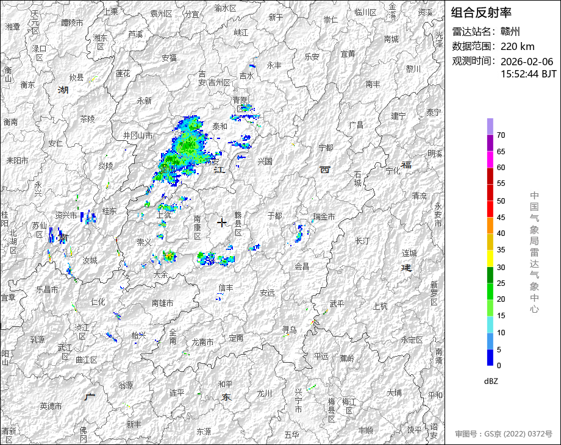Viewport: 561px width, 445px height.
Task: Click the dBZ unit label
Action: (491, 381)
